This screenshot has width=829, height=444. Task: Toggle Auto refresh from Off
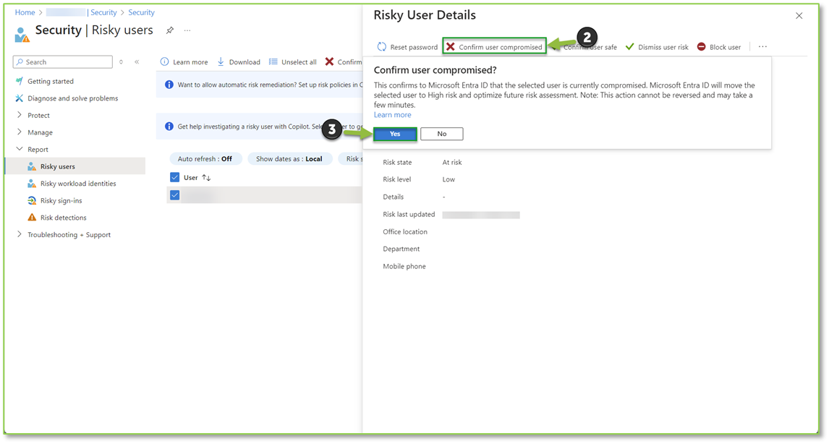206,158
